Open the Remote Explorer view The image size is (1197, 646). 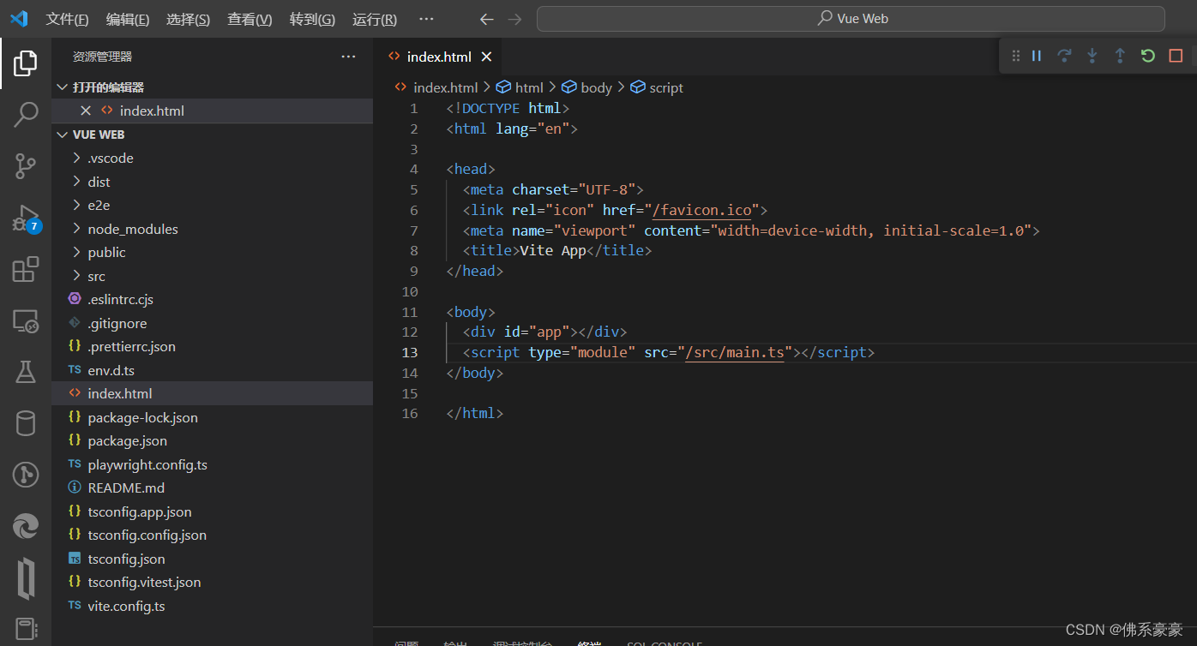click(x=26, y=321)
